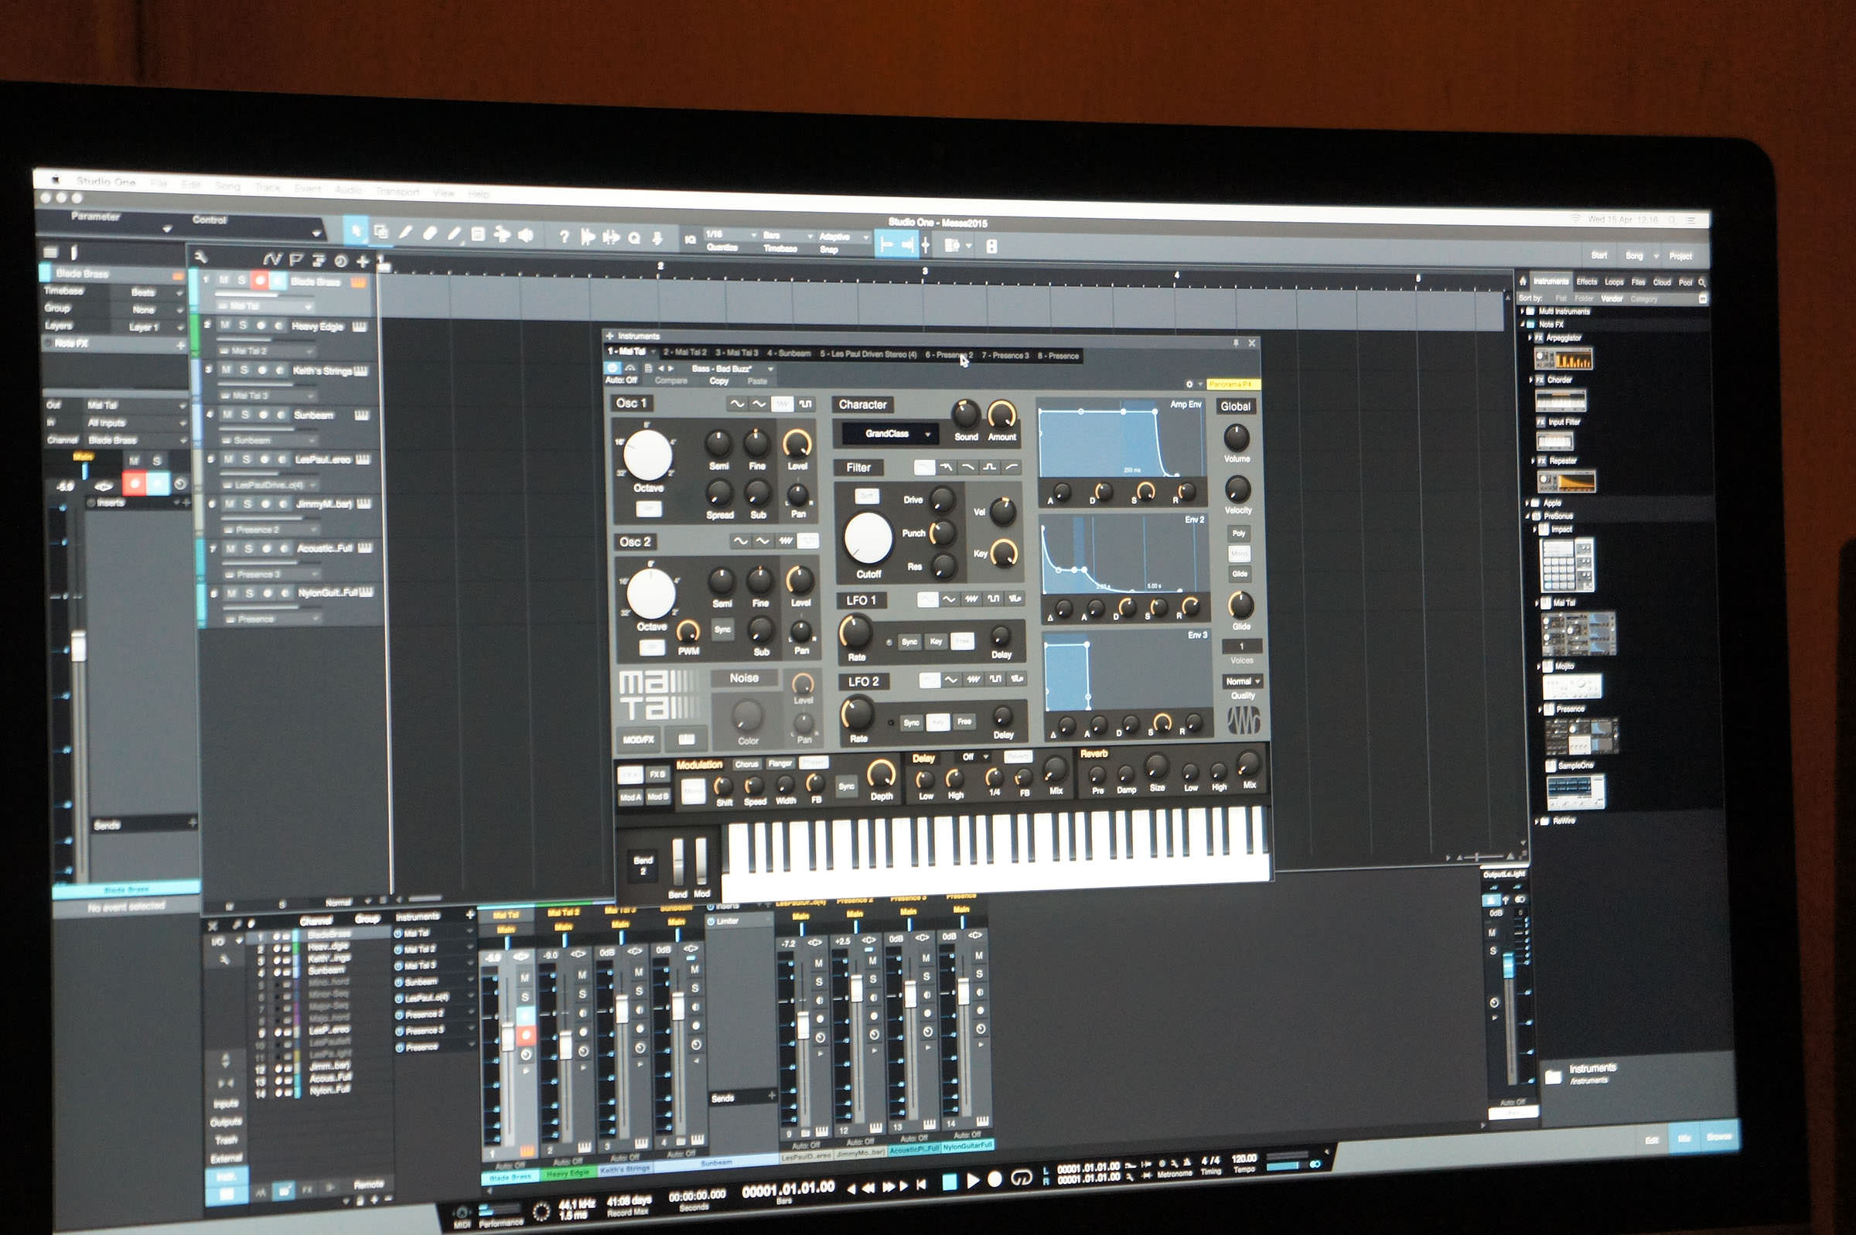The width and height of the screenshot is (1856, 1235).
Task: Click the Filter Cutoff knob
Action: [868, 538]
